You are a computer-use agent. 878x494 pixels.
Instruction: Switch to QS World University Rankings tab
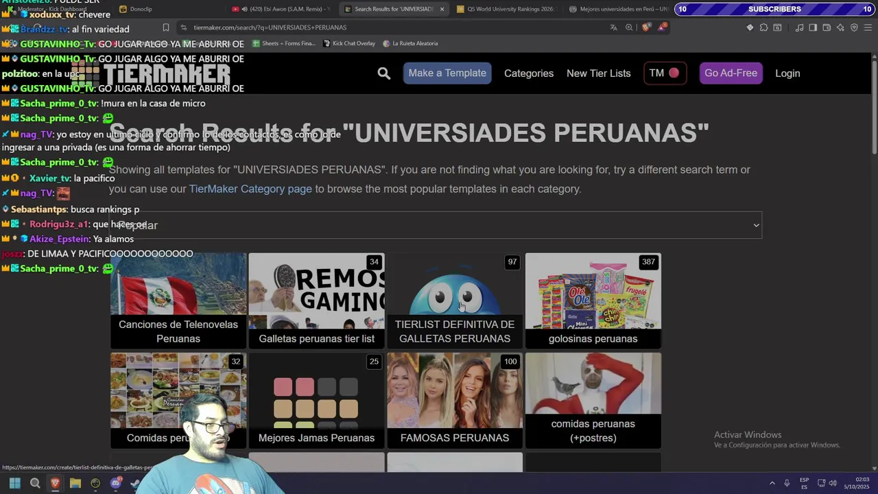506,9
